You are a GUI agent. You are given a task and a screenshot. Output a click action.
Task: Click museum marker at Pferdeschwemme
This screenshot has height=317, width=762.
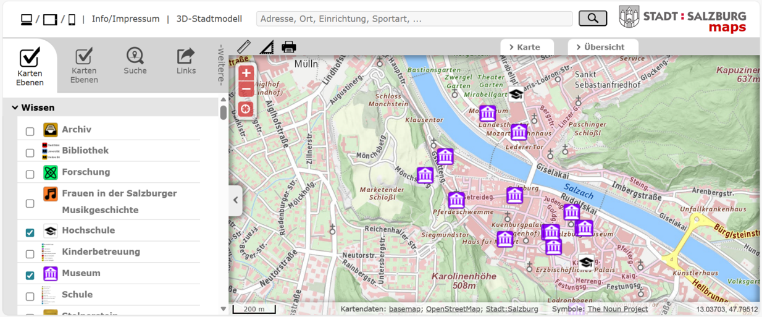[456, 200]
